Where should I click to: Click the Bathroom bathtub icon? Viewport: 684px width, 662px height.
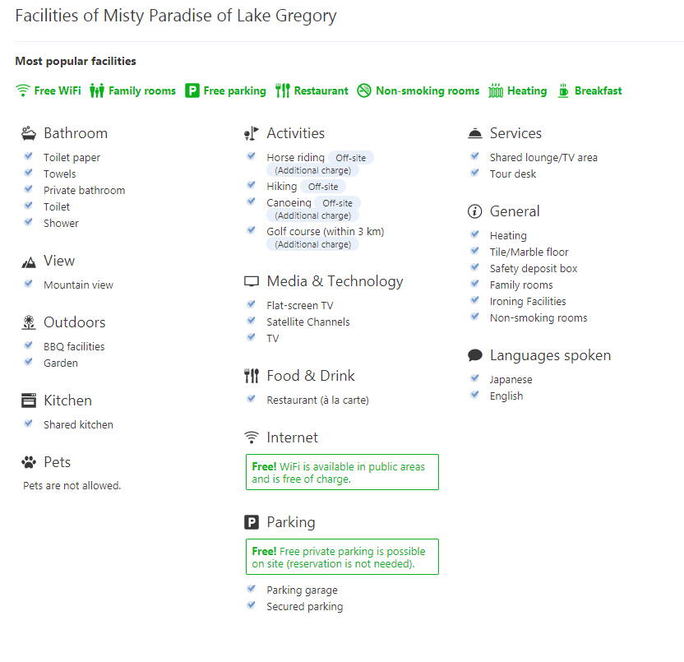point(29,133)
